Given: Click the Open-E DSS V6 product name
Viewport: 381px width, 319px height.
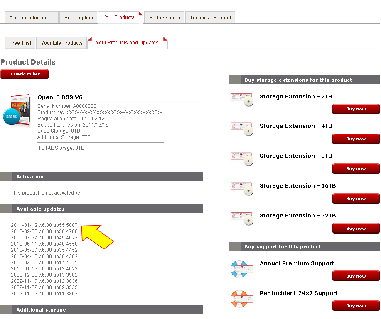Looking at the screenshot, I should 60,97.
